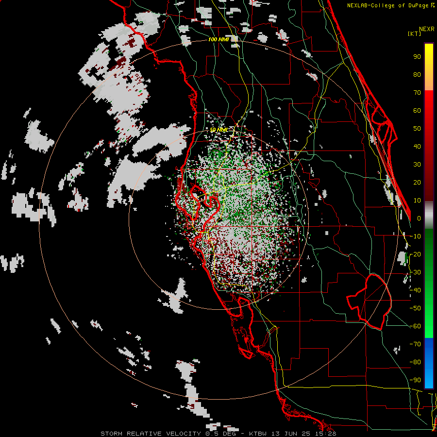Click the "STORM RELATIVE VELOCITY" product title
This screenshot has width=437, height=437.
[151, 434]
